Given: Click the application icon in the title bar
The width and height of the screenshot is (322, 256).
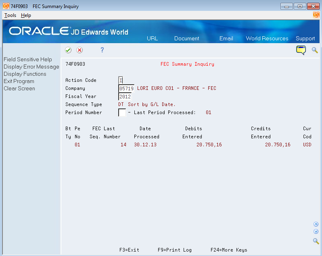Looking at the screenshot, I should 6,6.
